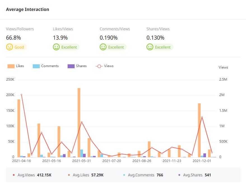Click the purple Avg.Shares dot
Viewport: 246px width, 189px height.
(x=179, y=175)
